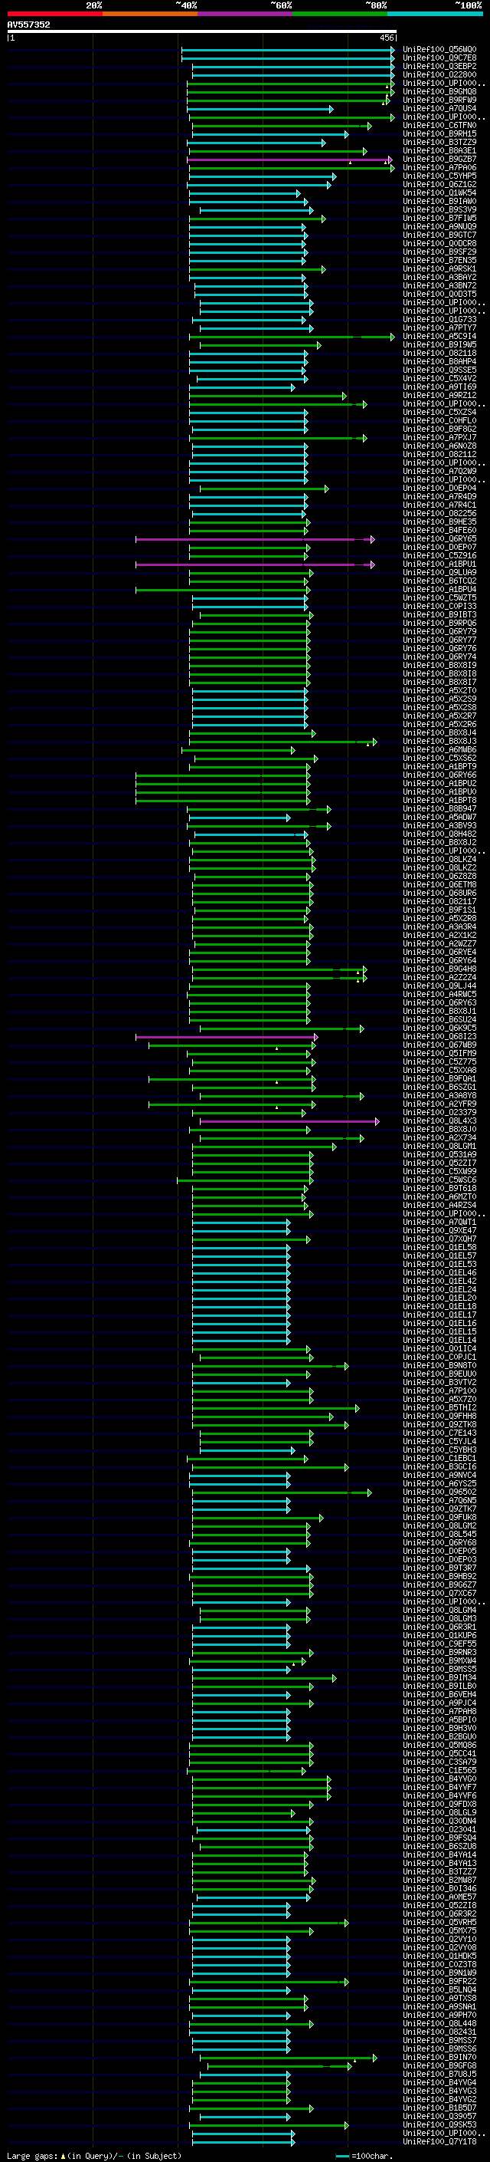The image size is (490, 2162).
Task: Select last hit label UniRef100_Q7Y1T8
Action: click(439, 2143)
